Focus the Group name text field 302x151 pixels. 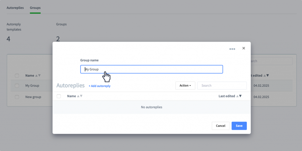pyautogui.click(x=152, y=69)
